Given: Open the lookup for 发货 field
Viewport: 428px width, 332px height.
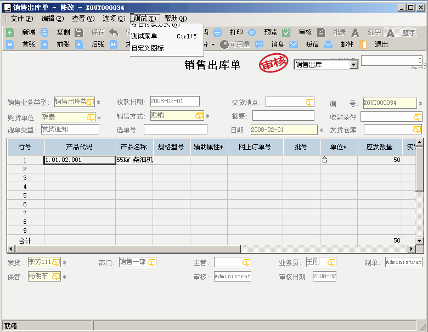Looking at the screenshot, I should tap(55, 263).
